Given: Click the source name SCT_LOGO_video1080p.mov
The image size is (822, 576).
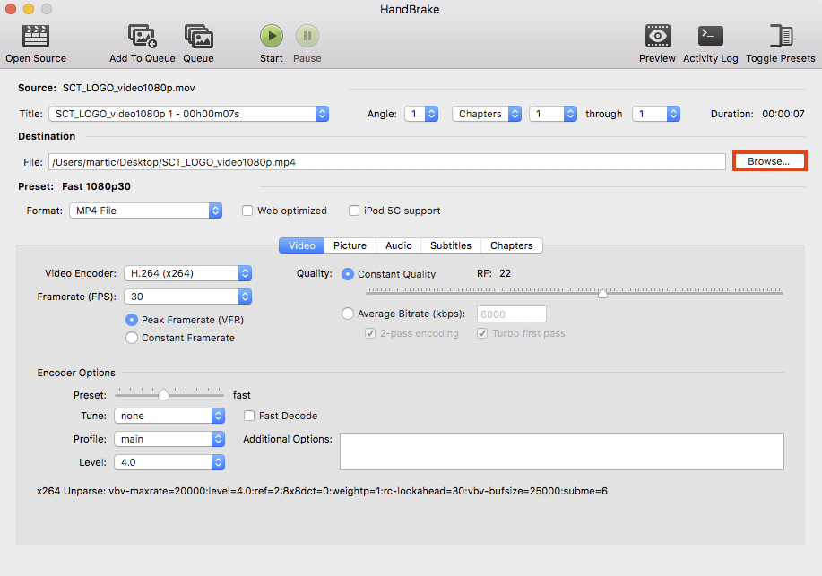Looking at the screenshot, I should 129,88.
